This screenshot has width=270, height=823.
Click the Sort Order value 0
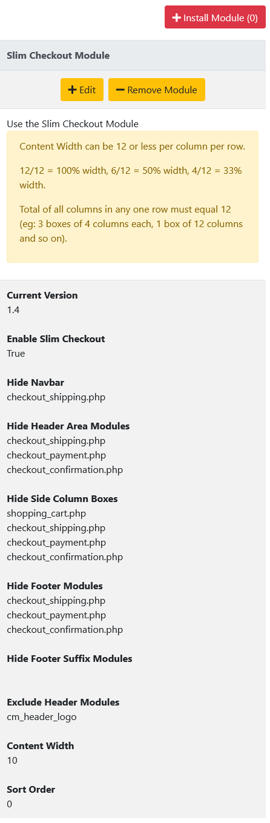tap(10, 804)
